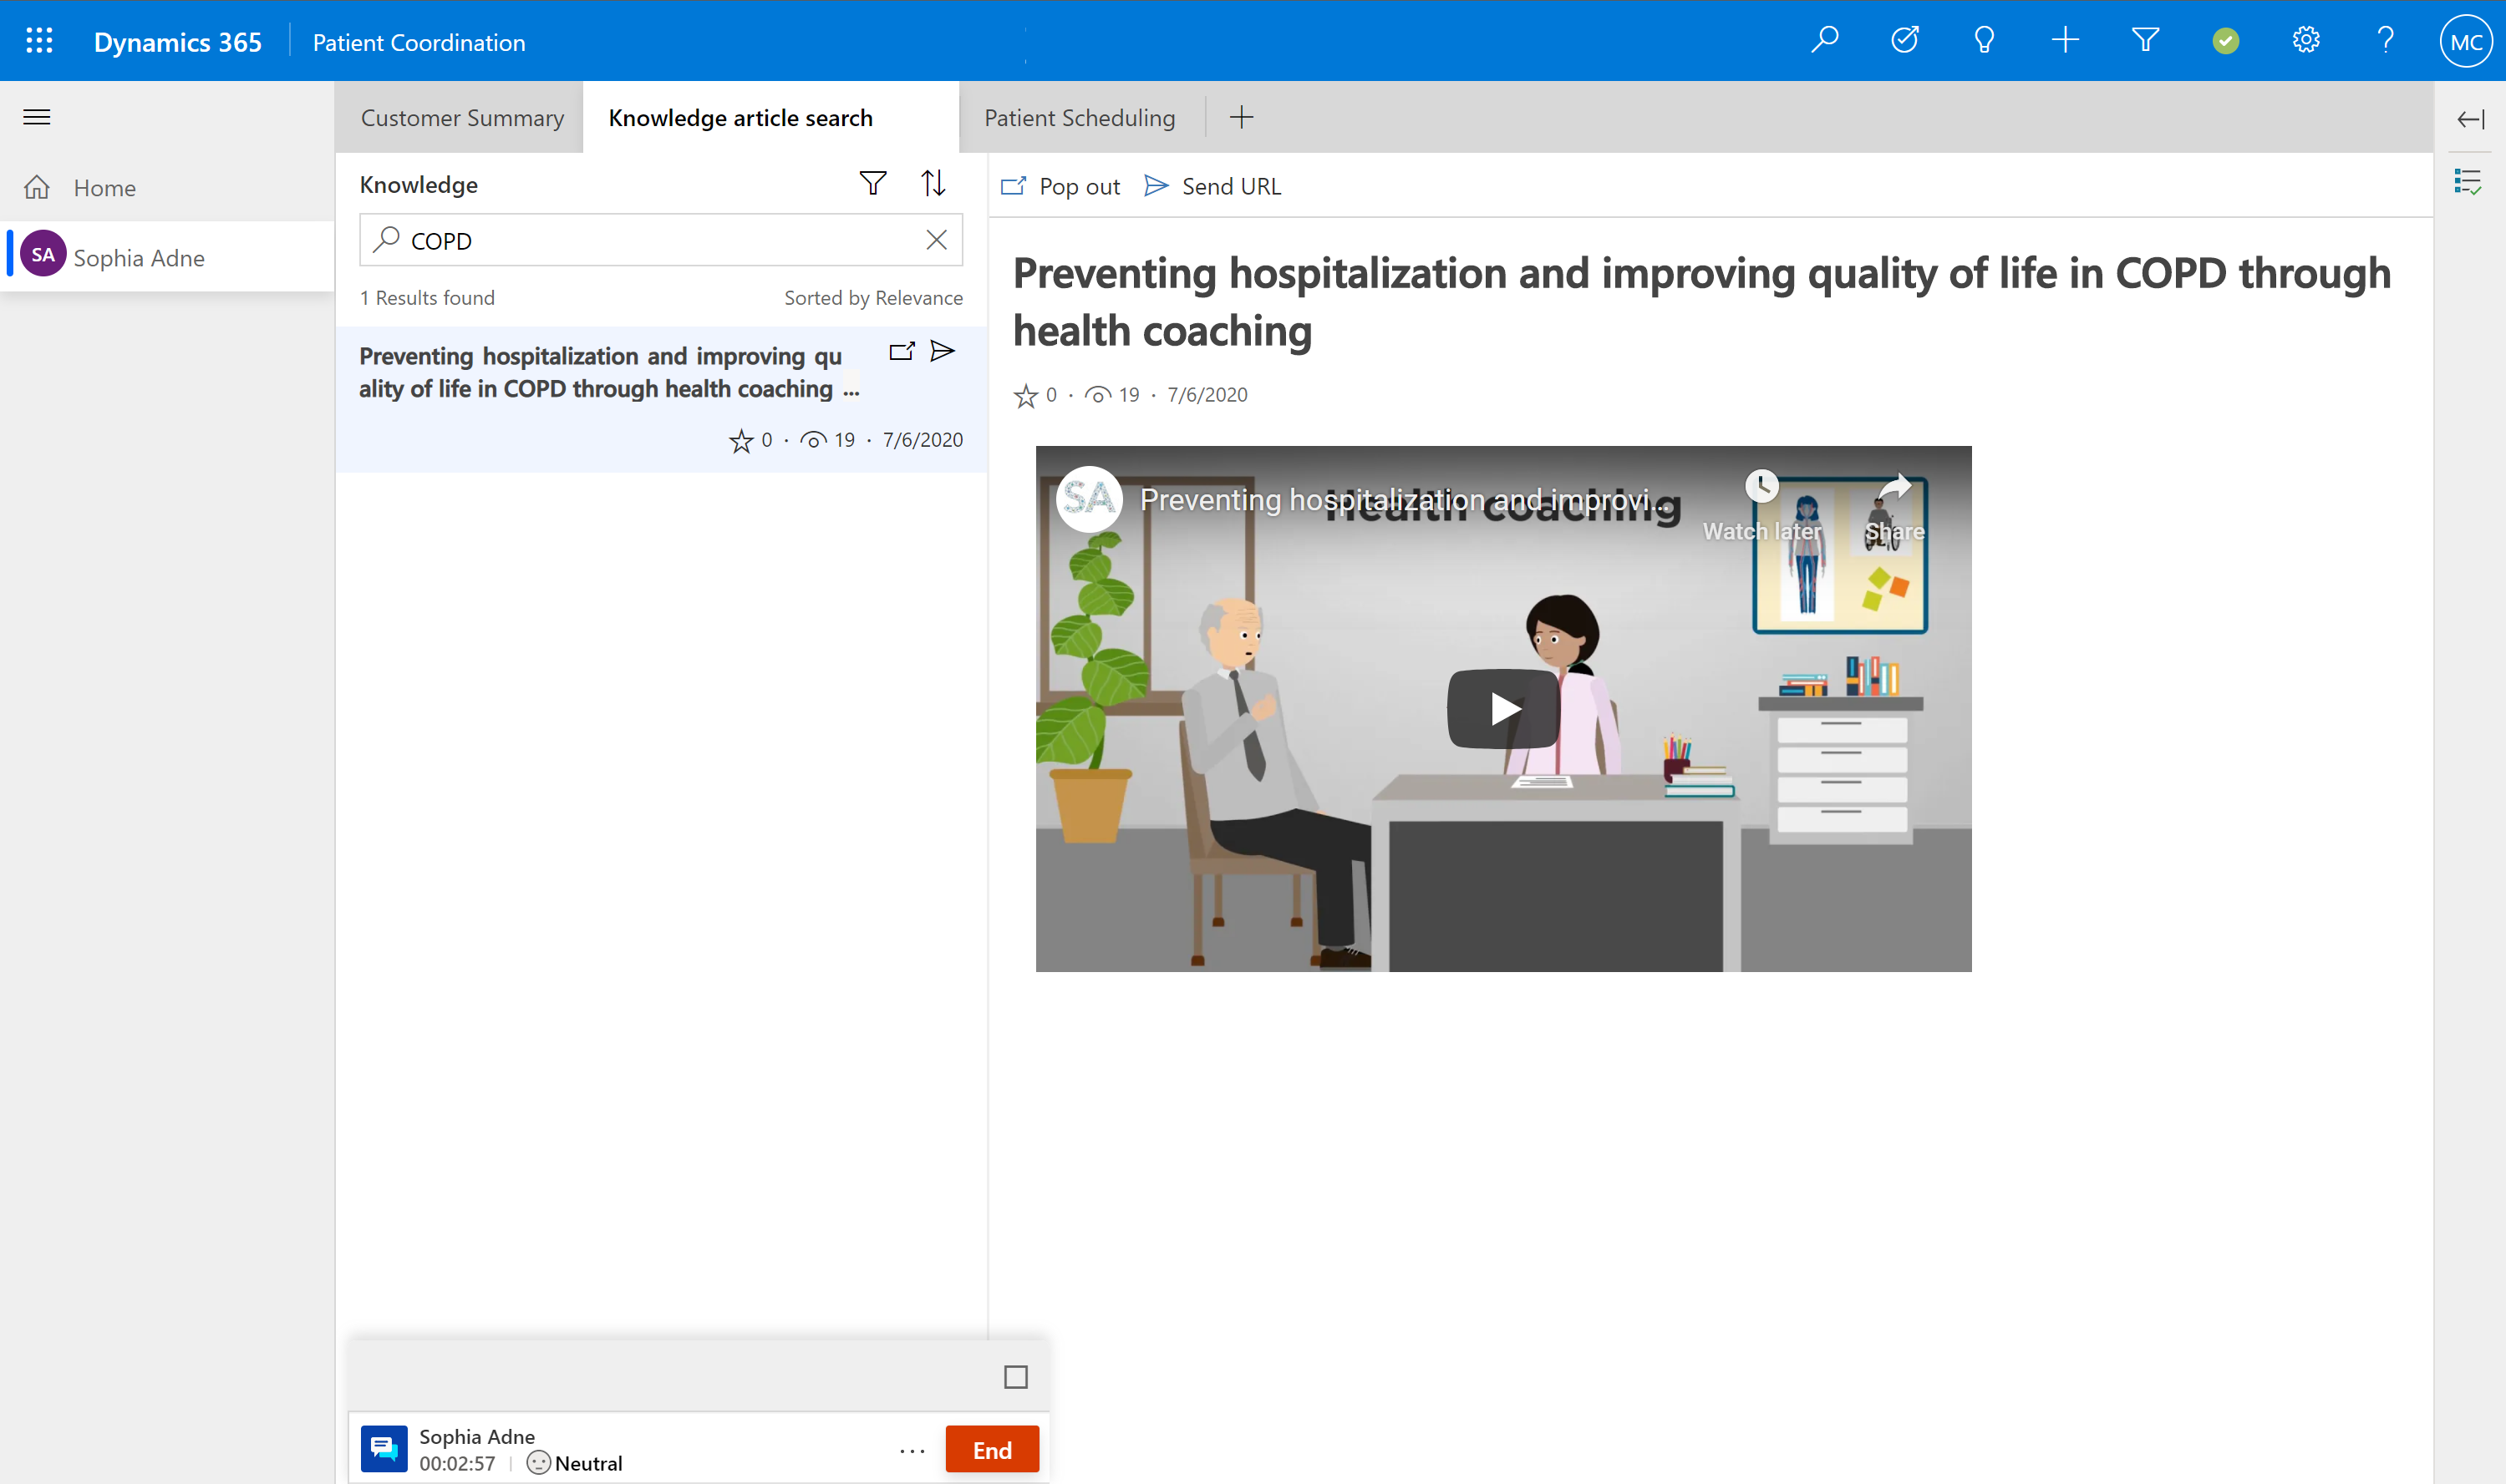
Task: Open Patient Scheduling tab
Action: [x=1080, y=117]
